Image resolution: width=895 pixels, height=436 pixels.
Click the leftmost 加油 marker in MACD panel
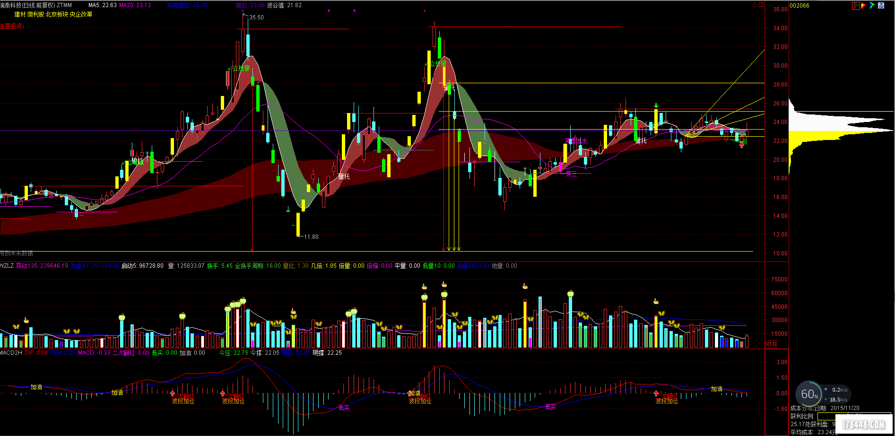(x=36, y=387)
